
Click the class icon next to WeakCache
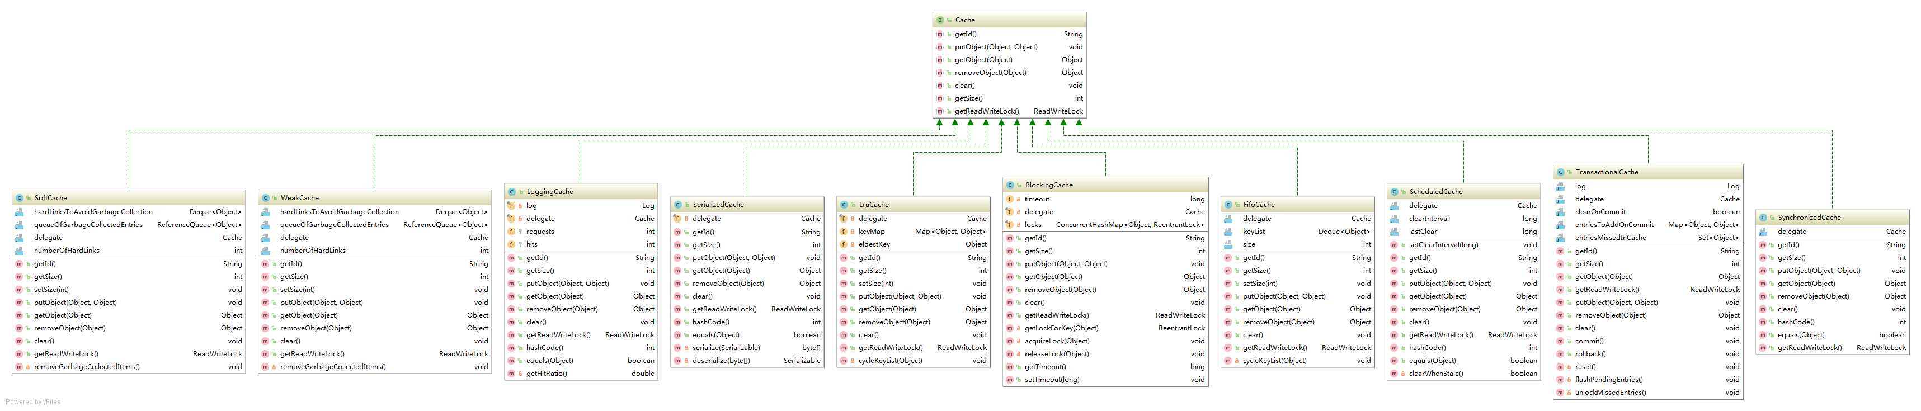tap(266, 197)
